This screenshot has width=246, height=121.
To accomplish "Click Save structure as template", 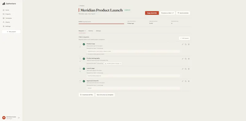I will tap(105, 95).
